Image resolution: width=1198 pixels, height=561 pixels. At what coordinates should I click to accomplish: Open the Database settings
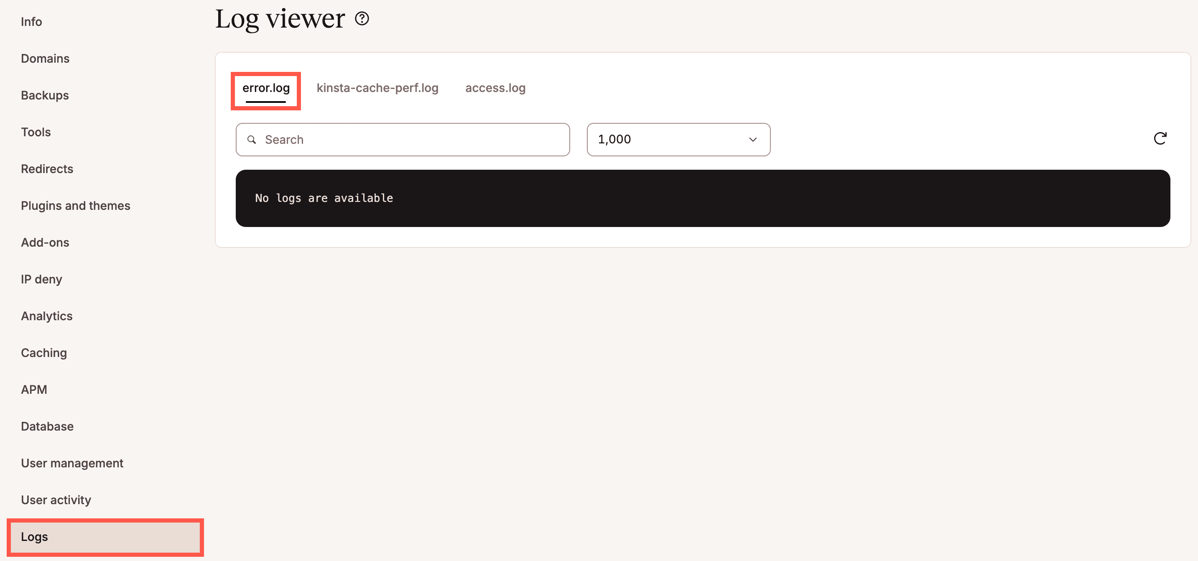[46, 426]
